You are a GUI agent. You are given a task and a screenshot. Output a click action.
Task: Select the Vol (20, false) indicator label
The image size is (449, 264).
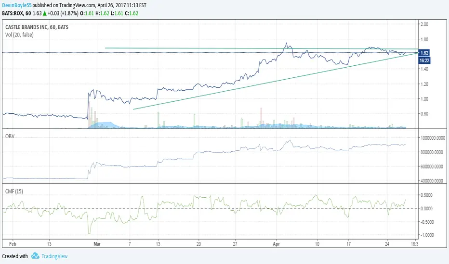19,35
